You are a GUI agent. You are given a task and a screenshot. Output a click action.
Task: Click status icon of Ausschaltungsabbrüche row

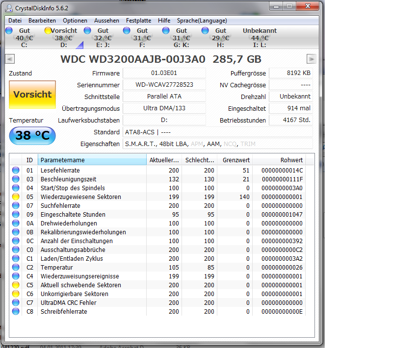16,249
